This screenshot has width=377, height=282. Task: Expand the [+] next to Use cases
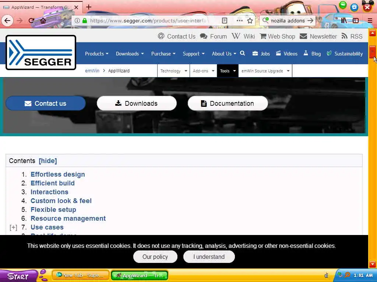click(x=13, y=227)
